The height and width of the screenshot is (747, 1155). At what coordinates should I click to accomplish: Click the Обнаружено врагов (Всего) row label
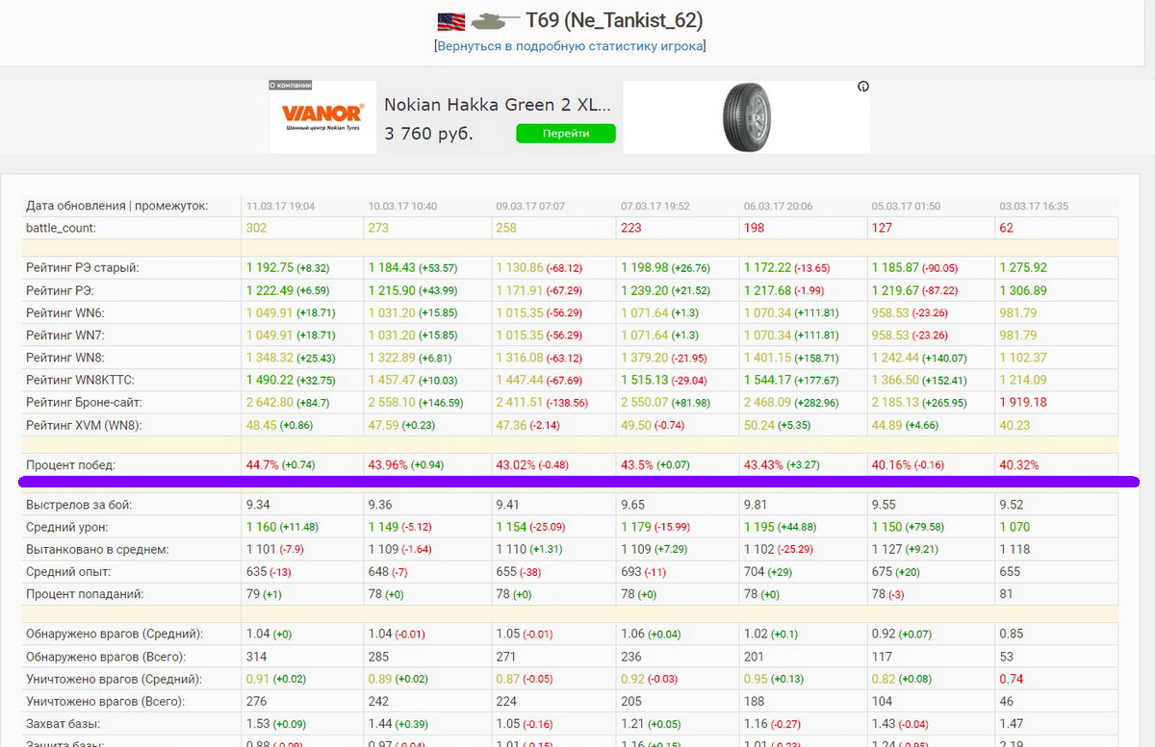[106, 657]
